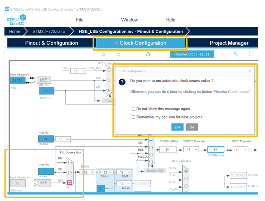This screenshot has height=201, width=265.
Task: Open HSE_RTC /2 divider dropdown
Action: pos(78,71)
